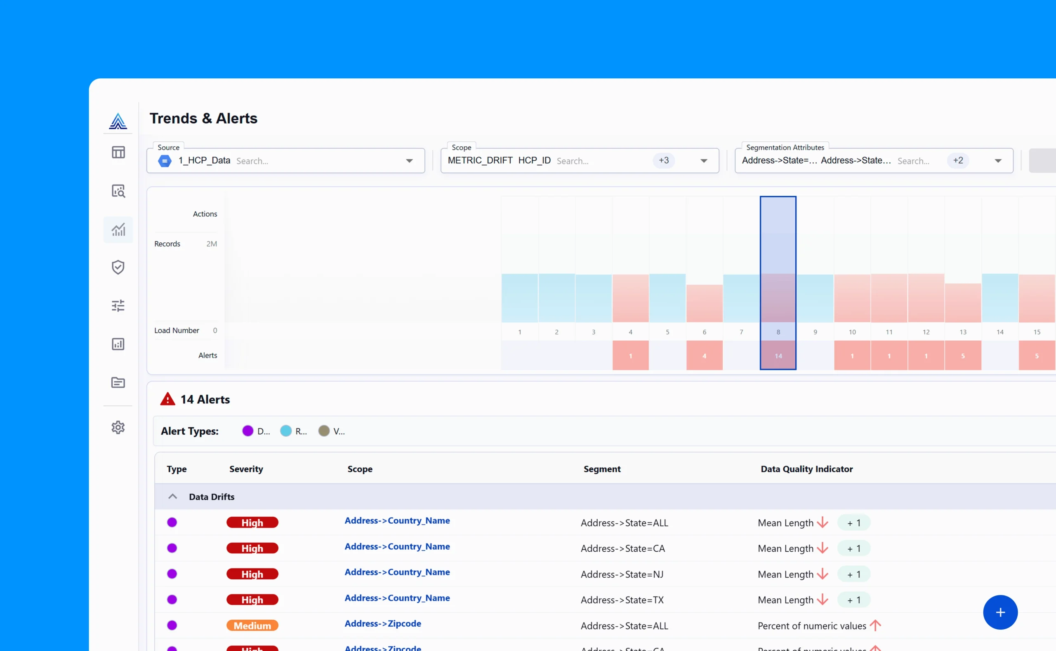This screenshot has width=1056, height=651.
Task: Click the Address->State=NJ segment cell
Action: click(x=622, y=574)
